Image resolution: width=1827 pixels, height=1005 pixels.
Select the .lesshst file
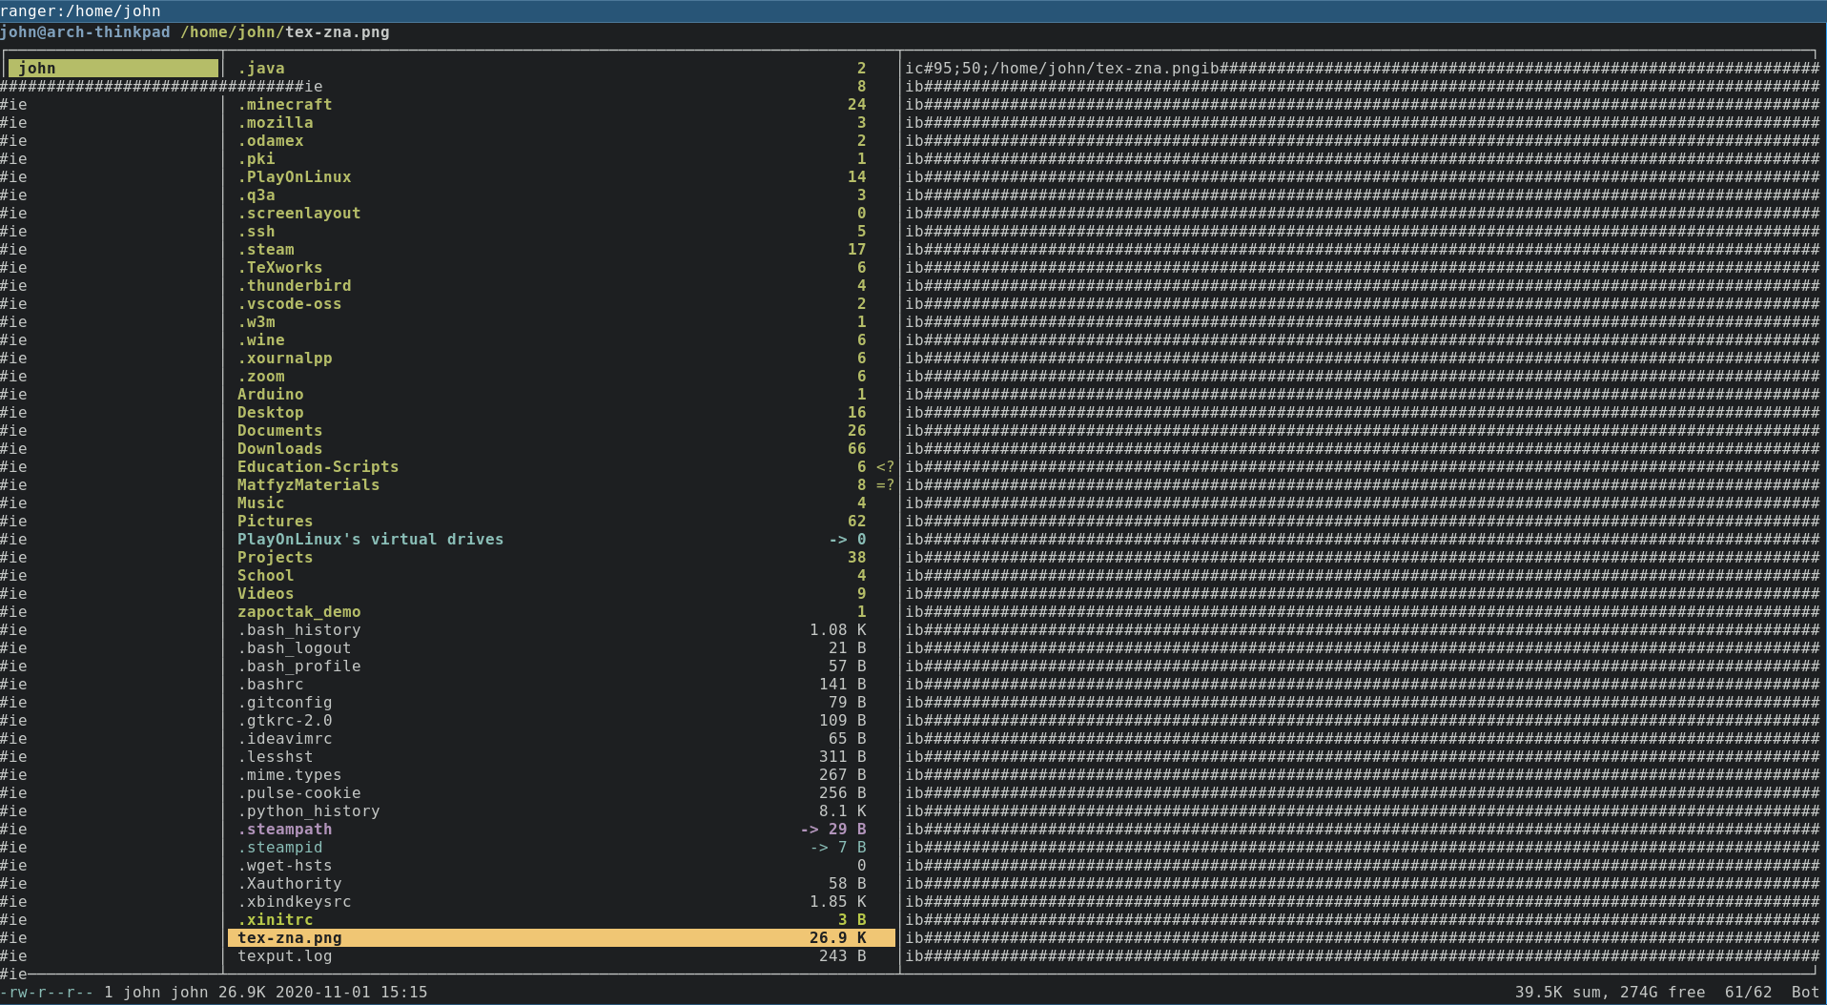click(x=561, y=756)
